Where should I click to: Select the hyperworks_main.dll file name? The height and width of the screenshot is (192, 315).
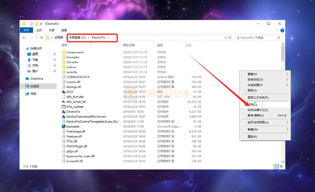click(x=80, y=156)
